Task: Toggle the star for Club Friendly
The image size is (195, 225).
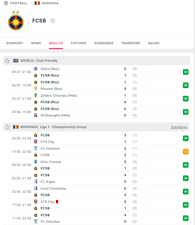Action: pyautogui.click(x=7, y=61)
